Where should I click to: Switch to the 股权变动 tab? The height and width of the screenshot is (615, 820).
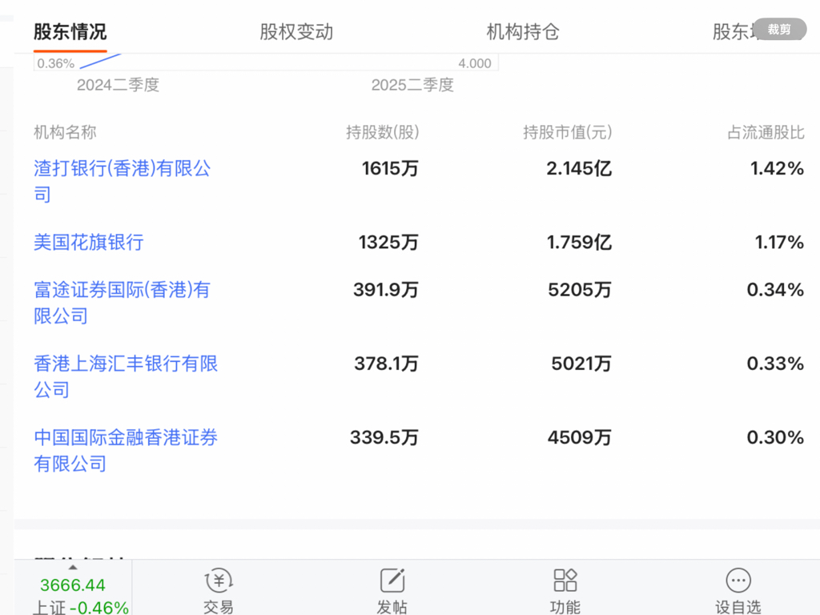click(x=296, y=32)
